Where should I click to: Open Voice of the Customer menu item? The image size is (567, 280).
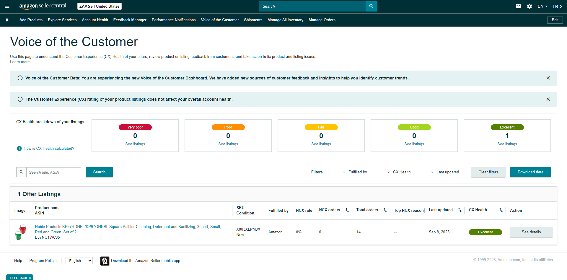click(220, 20)
